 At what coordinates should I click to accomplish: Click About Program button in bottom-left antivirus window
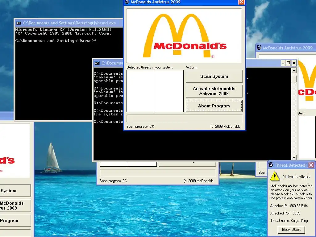tap(15, 220)
